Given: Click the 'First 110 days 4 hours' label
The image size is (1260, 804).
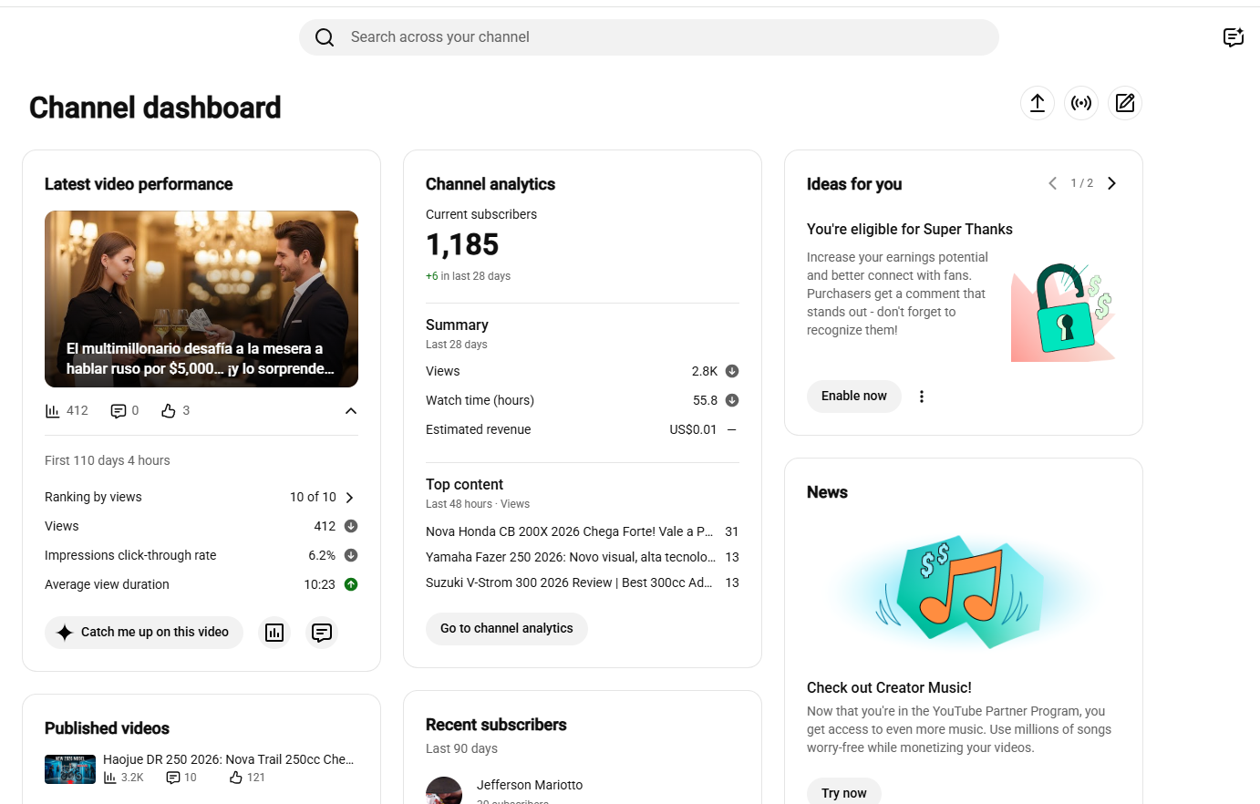Looking at the screenshot, I should tap(108, 460).
